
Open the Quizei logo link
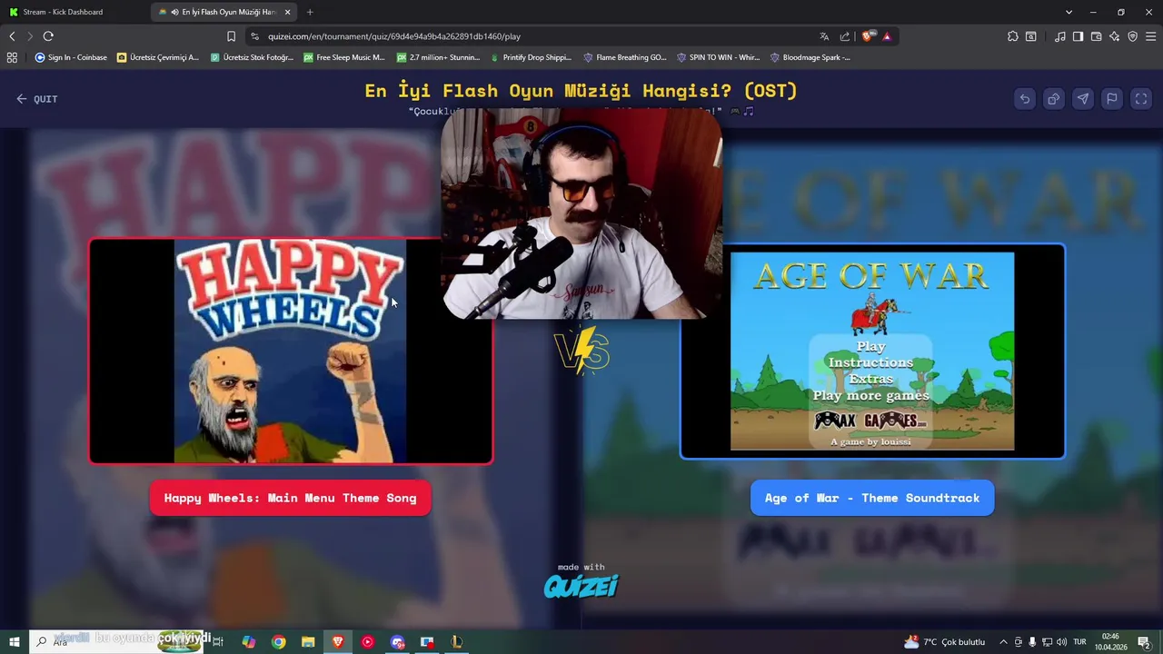pos(581,586)
